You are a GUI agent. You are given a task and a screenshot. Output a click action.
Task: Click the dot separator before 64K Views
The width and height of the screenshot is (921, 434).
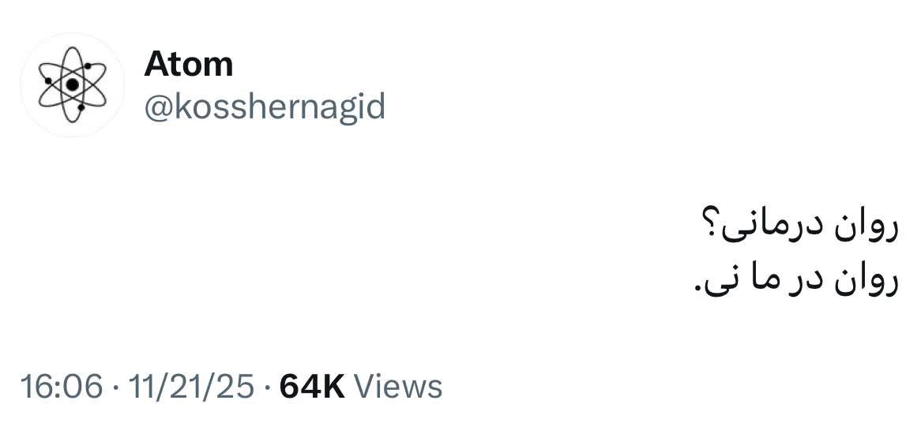coord(267,387)
